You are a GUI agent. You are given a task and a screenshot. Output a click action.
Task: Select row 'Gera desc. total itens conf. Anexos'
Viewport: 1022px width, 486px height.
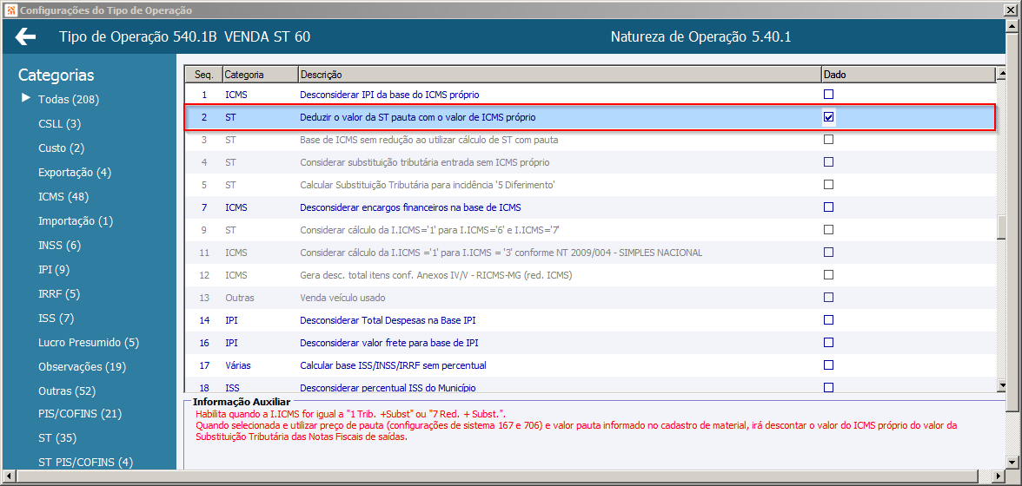[591, 274]
